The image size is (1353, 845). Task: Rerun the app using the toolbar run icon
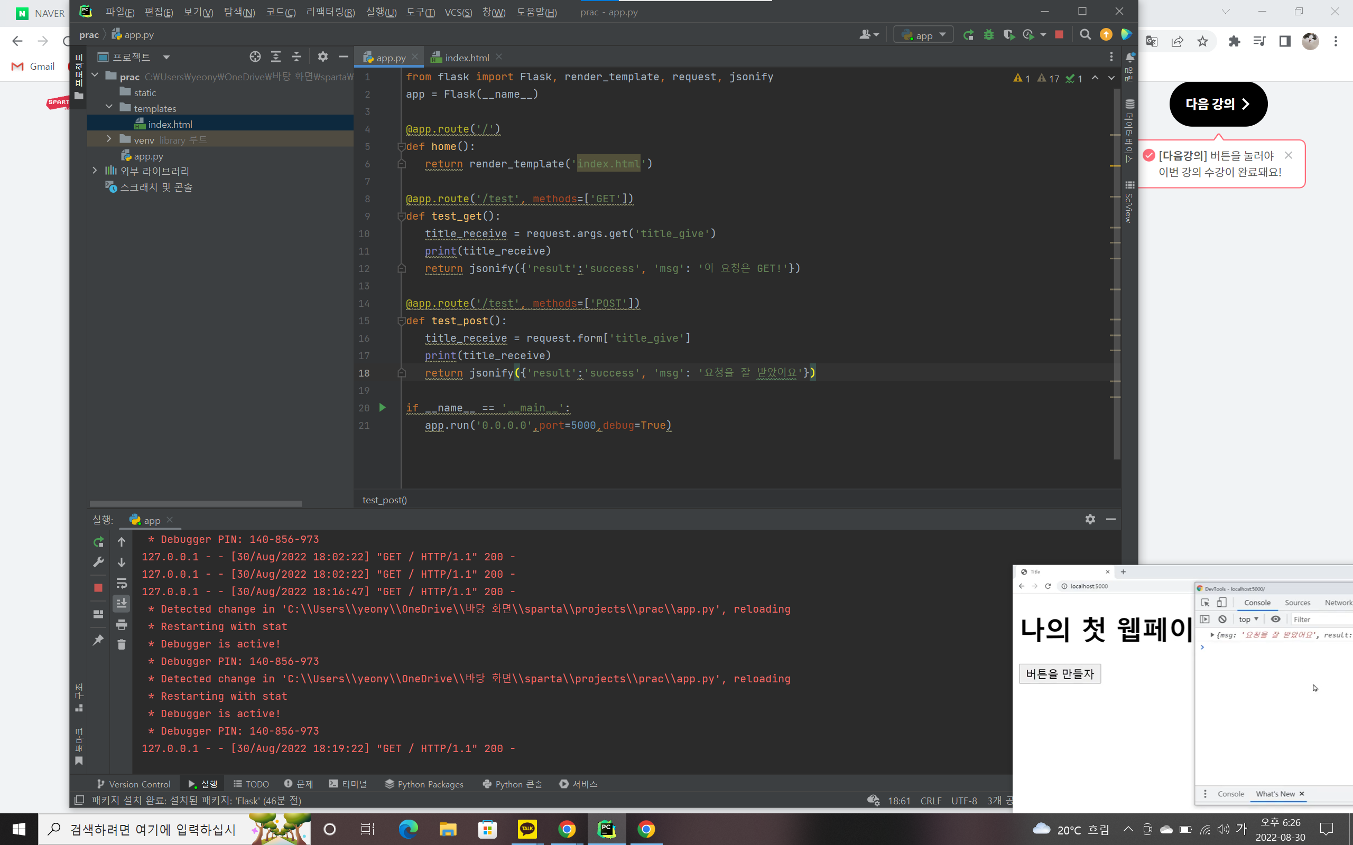tap(968, 35)
